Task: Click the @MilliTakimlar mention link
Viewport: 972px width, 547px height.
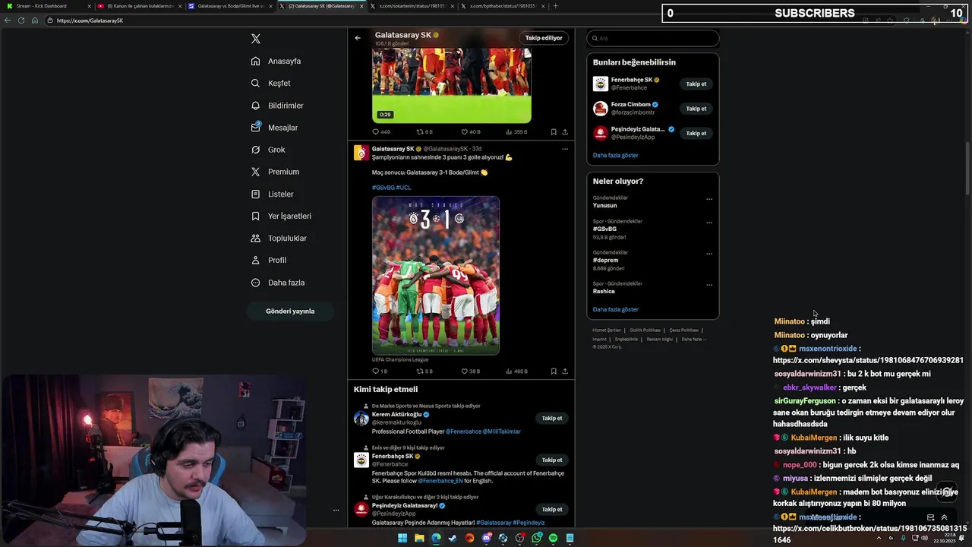Action: tap(502, 432)
